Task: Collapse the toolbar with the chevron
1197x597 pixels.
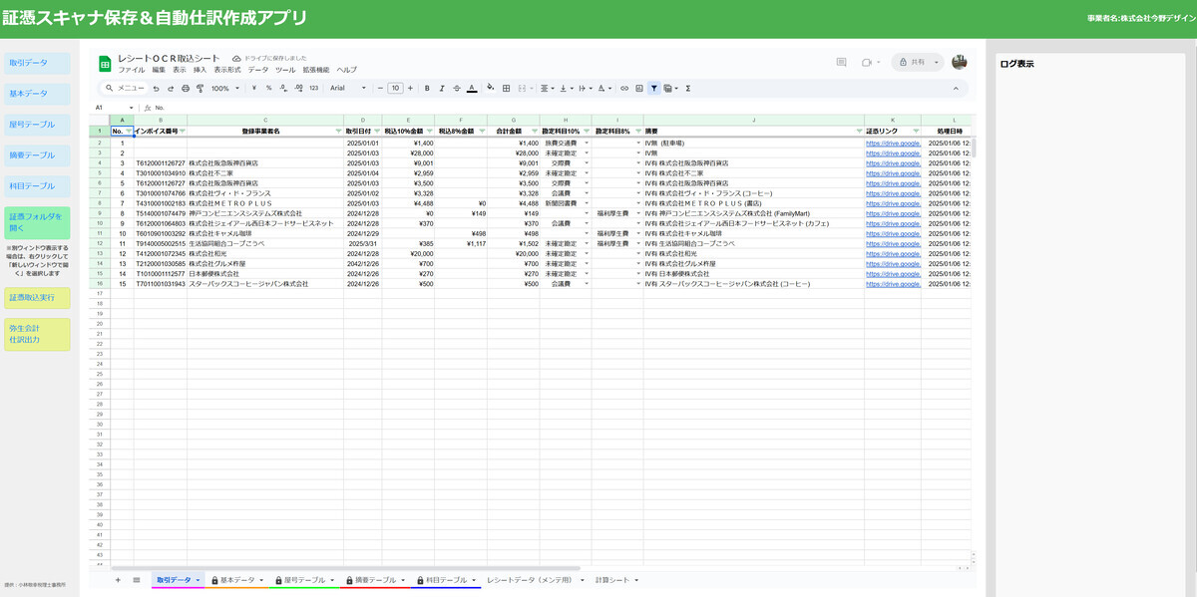Action: [956, 88]
